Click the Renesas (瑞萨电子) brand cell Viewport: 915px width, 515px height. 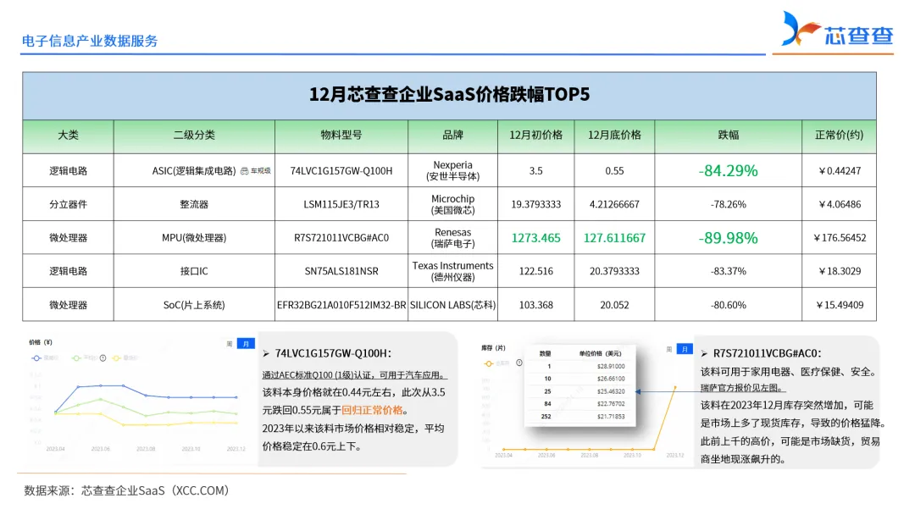452,238
